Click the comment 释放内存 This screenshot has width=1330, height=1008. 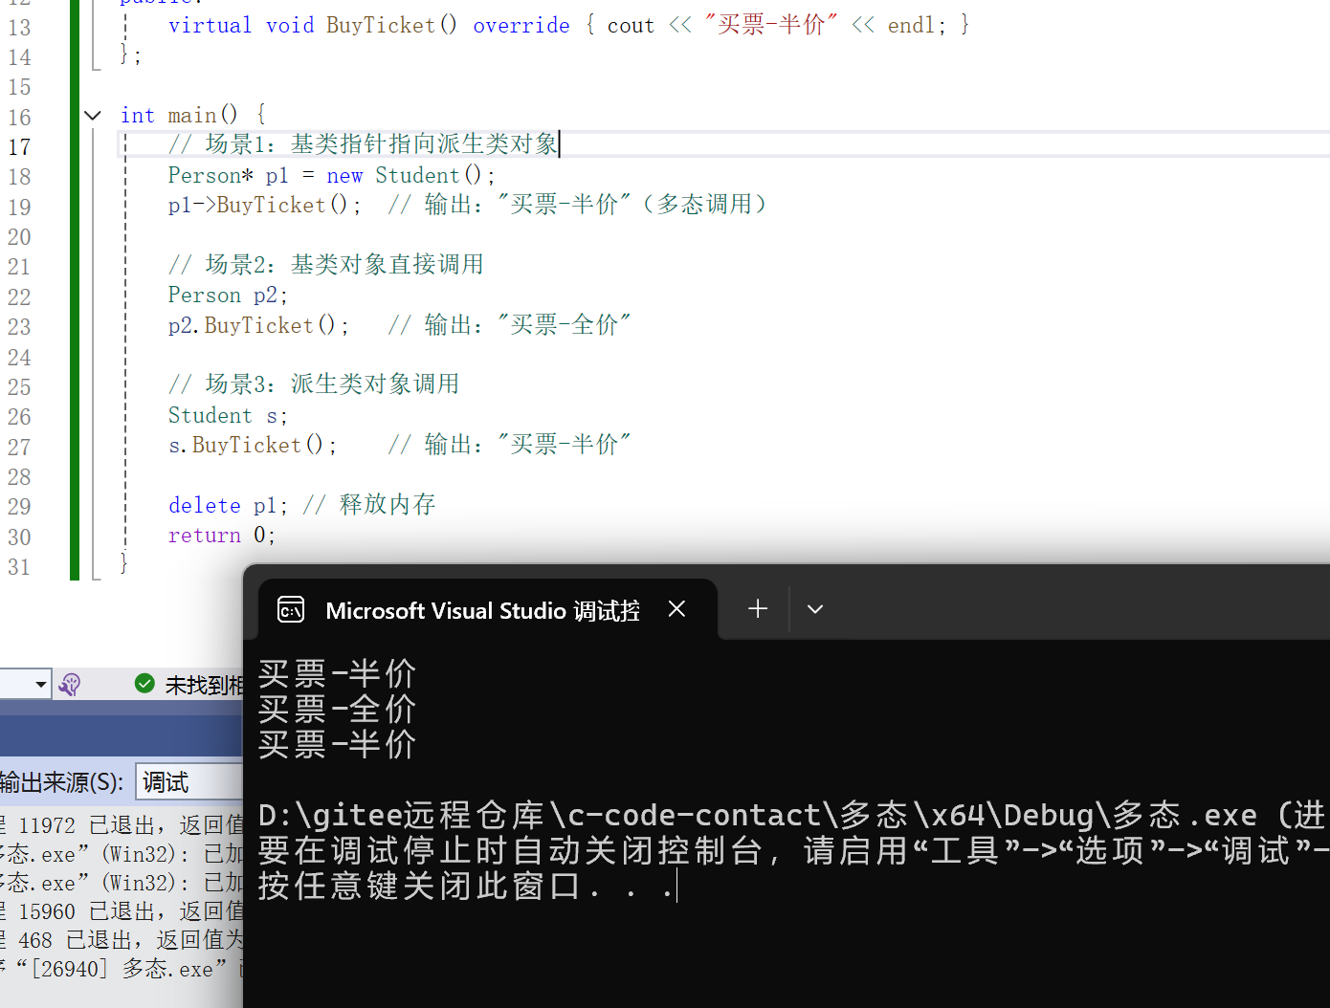coord(369,504)
